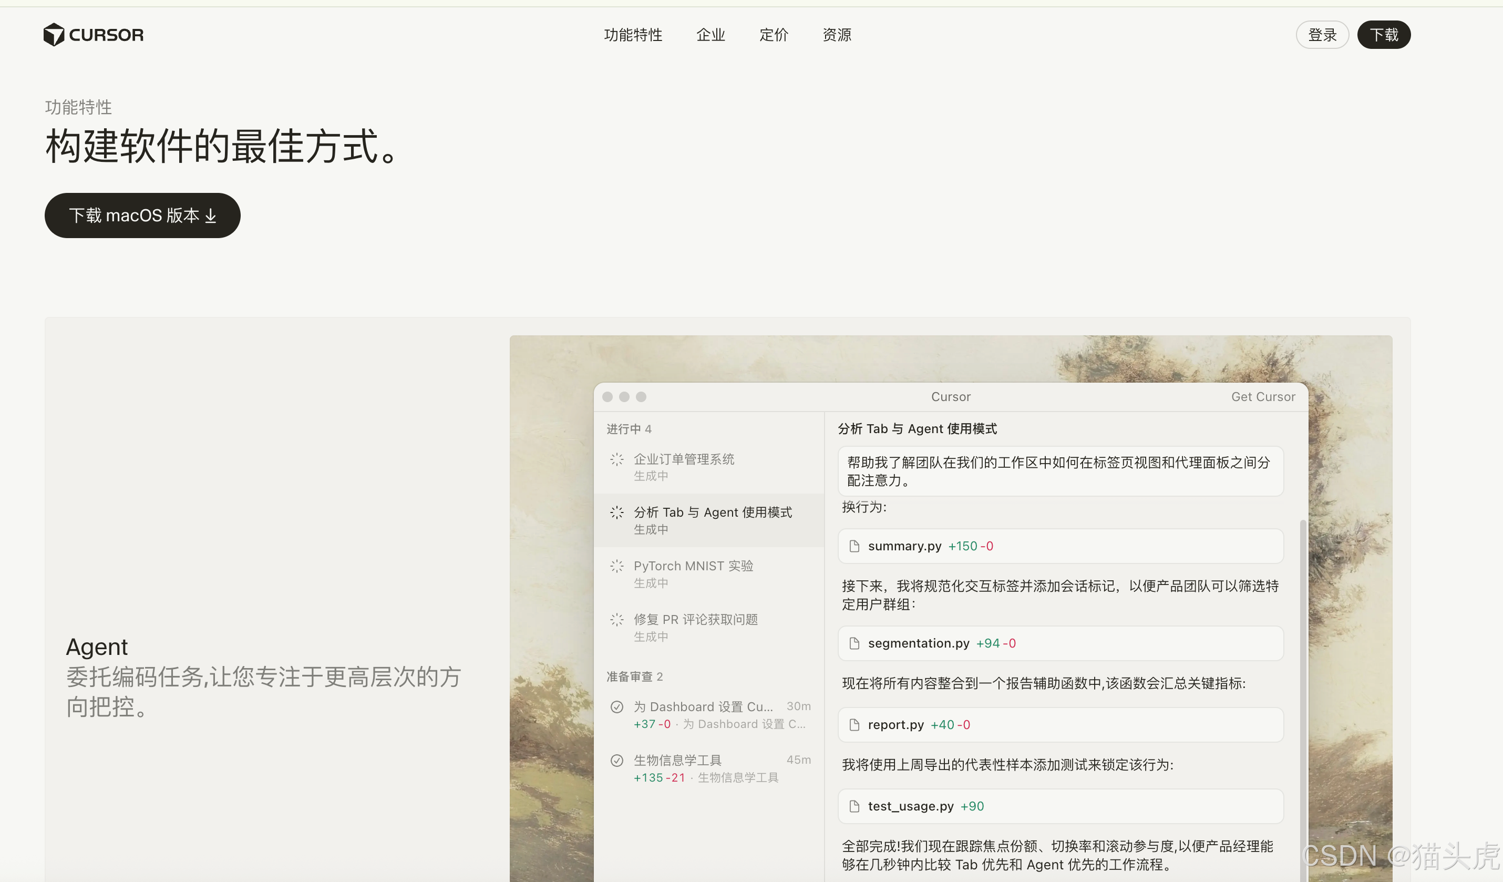Click the spinner on 修复 PR 评论获取问题
This screenshot has height=882, width=1503.
(617, 620)
